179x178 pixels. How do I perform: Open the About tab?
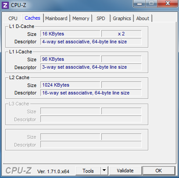[x=143, y=18]
